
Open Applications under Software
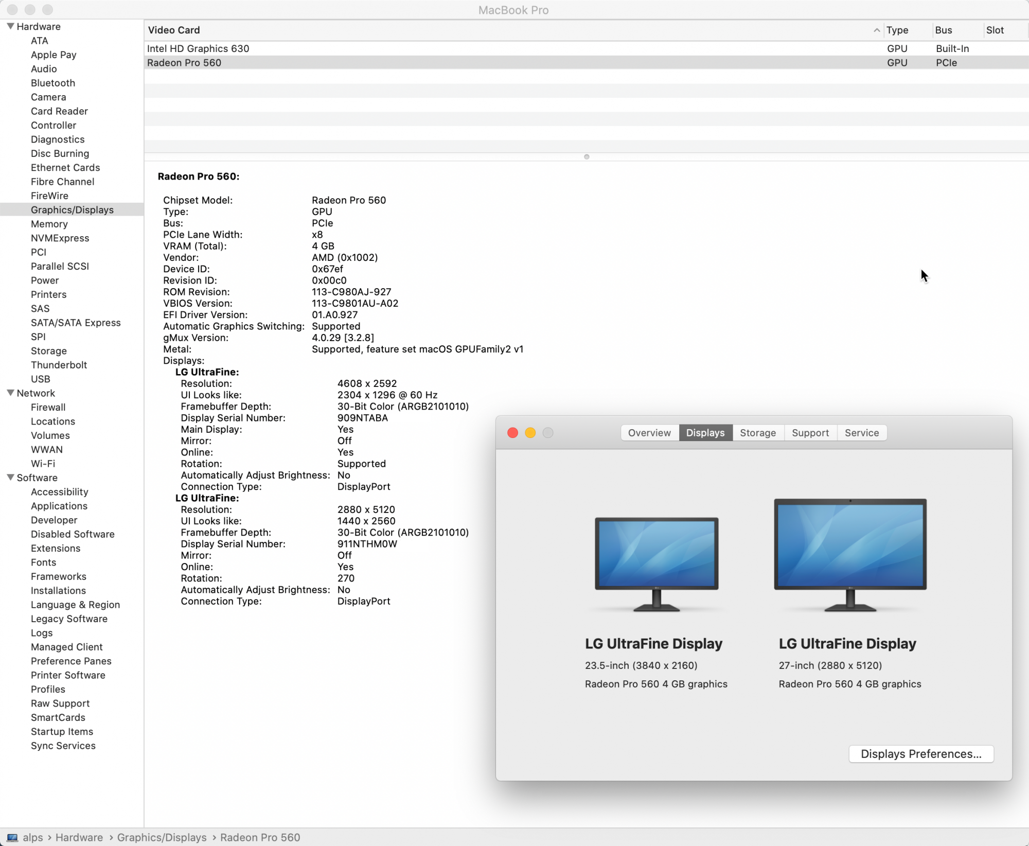[x=59, y=506]
